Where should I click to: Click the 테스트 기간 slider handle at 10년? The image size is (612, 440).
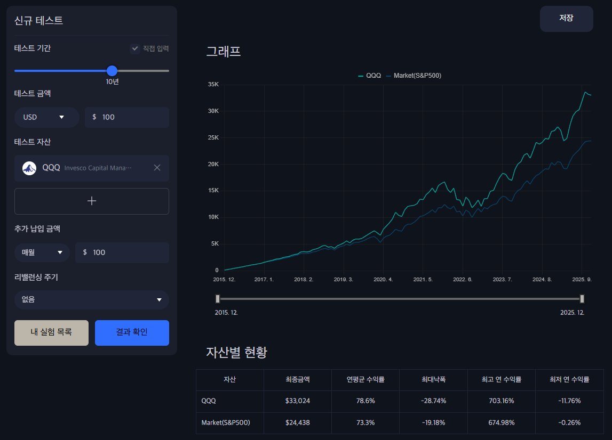(x=112, y=71)
